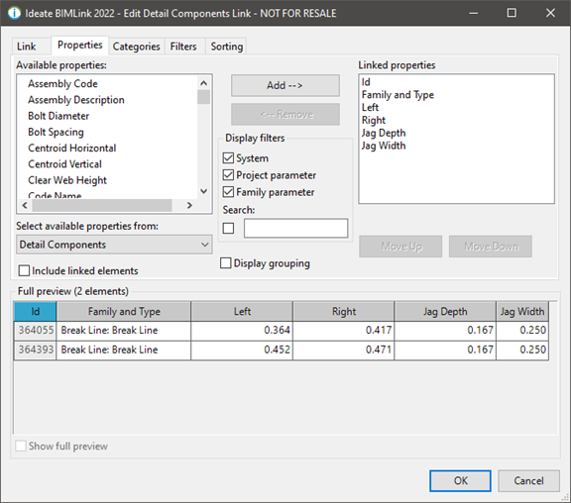Click the available properties scroll down arrow
The image size is (571, 503).
point(204,191)
